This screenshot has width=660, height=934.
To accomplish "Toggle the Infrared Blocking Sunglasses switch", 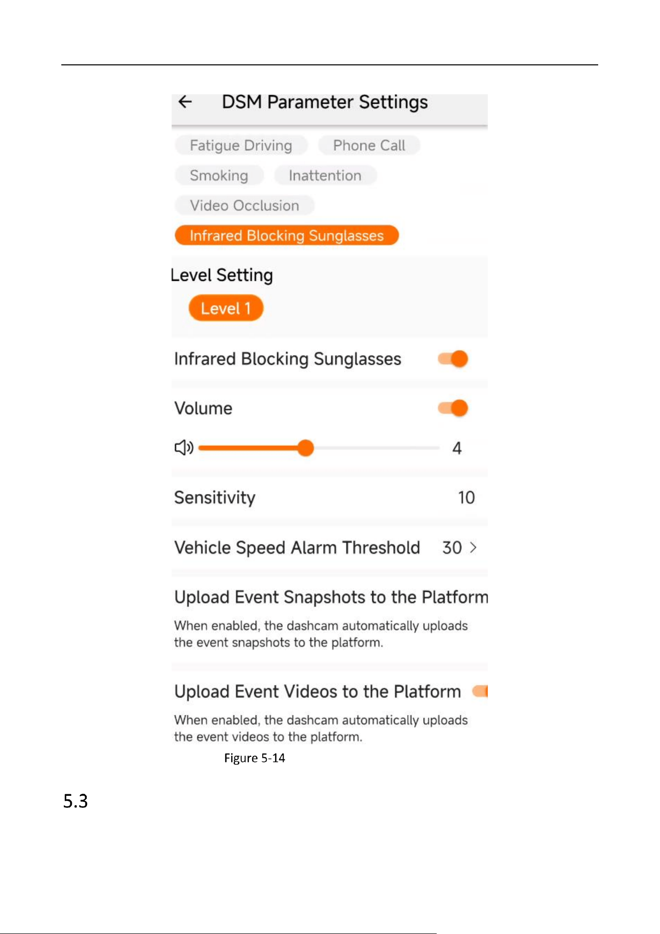I will pos(453,359).
